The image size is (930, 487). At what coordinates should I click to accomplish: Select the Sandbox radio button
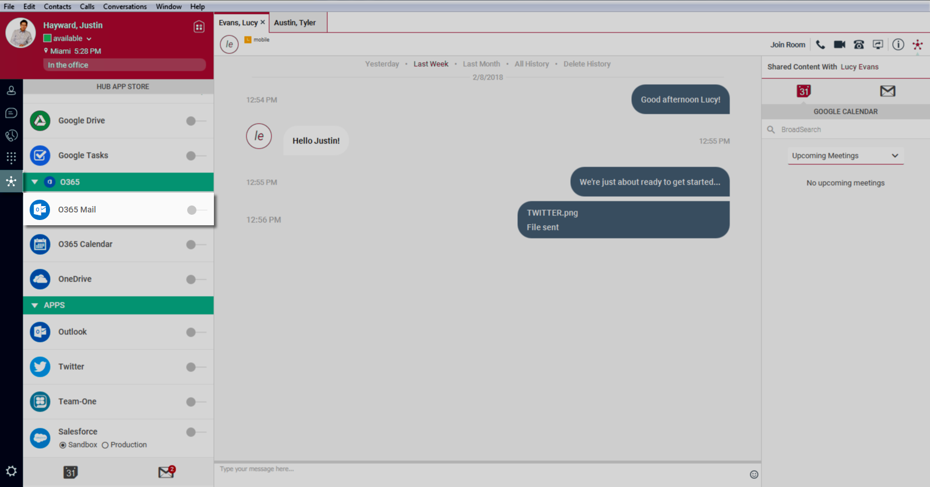coord(63,445)
